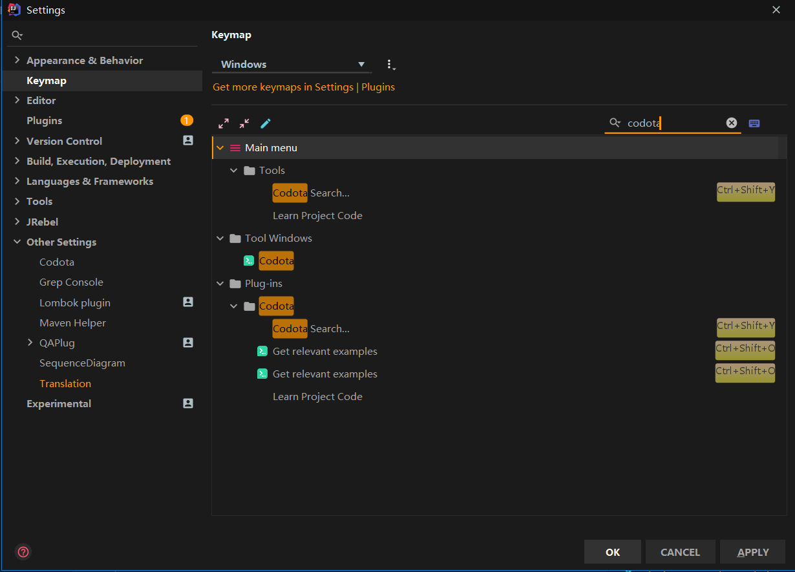Open Grep Console settings
The width and height of the screenshot is (795, 572).
tap(71, 282)
